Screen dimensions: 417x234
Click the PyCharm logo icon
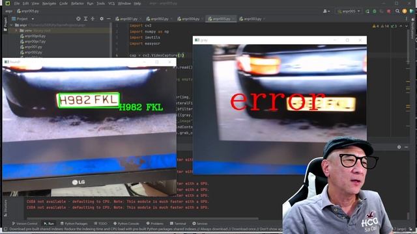[x=7, y=3]
